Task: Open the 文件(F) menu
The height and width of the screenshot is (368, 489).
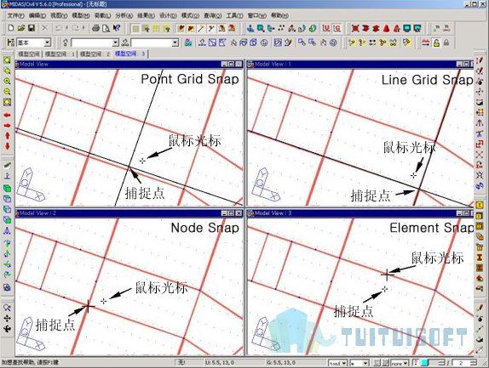Action: (x=15, y=15)
